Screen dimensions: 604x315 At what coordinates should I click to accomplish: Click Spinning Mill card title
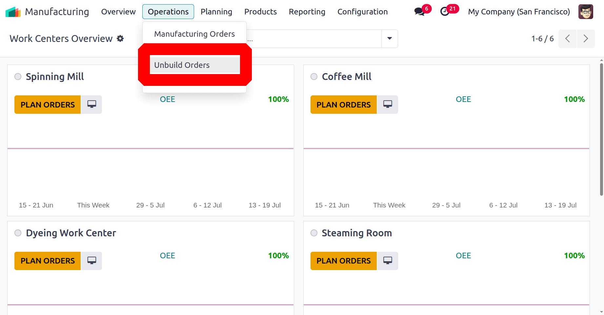(x=55, y=77)
